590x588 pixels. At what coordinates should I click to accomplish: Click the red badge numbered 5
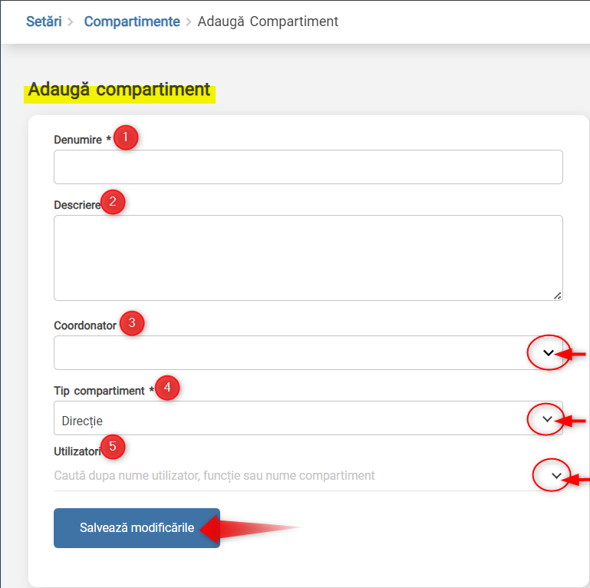(x=113, y=447)
